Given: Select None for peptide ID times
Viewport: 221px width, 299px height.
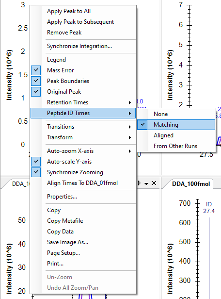Looking at the screenshot, I should tap(176, 114).
